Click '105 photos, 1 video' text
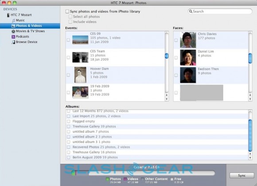Screen dimensions: 257x186 click(105, 38)
